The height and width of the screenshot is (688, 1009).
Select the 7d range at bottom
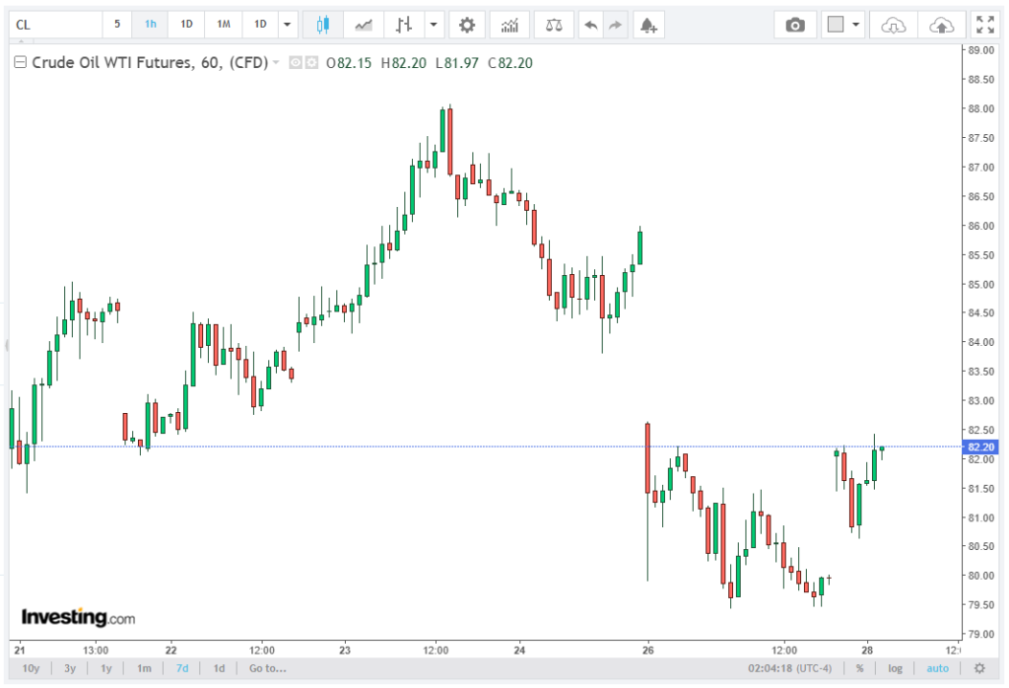coord(182,668)
